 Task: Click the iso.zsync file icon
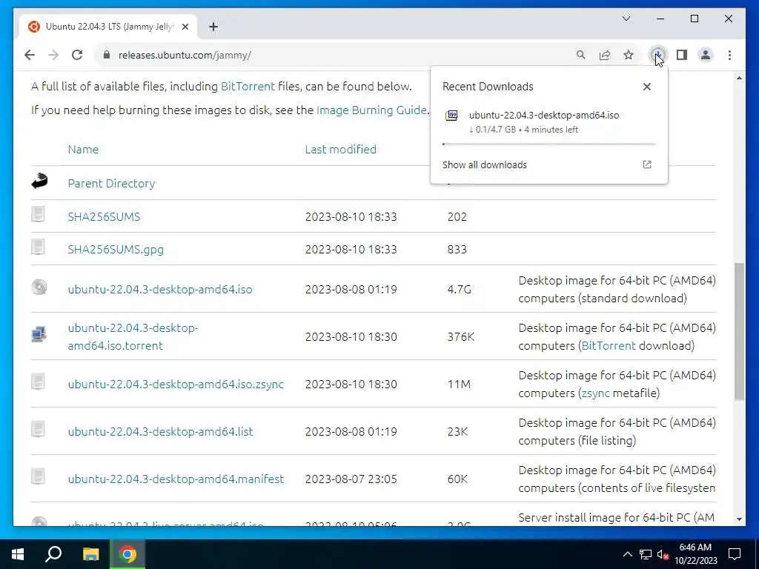39,382
